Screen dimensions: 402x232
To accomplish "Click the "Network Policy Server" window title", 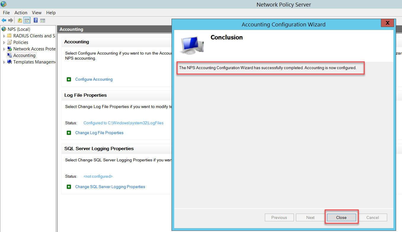I will pos(284,4).
